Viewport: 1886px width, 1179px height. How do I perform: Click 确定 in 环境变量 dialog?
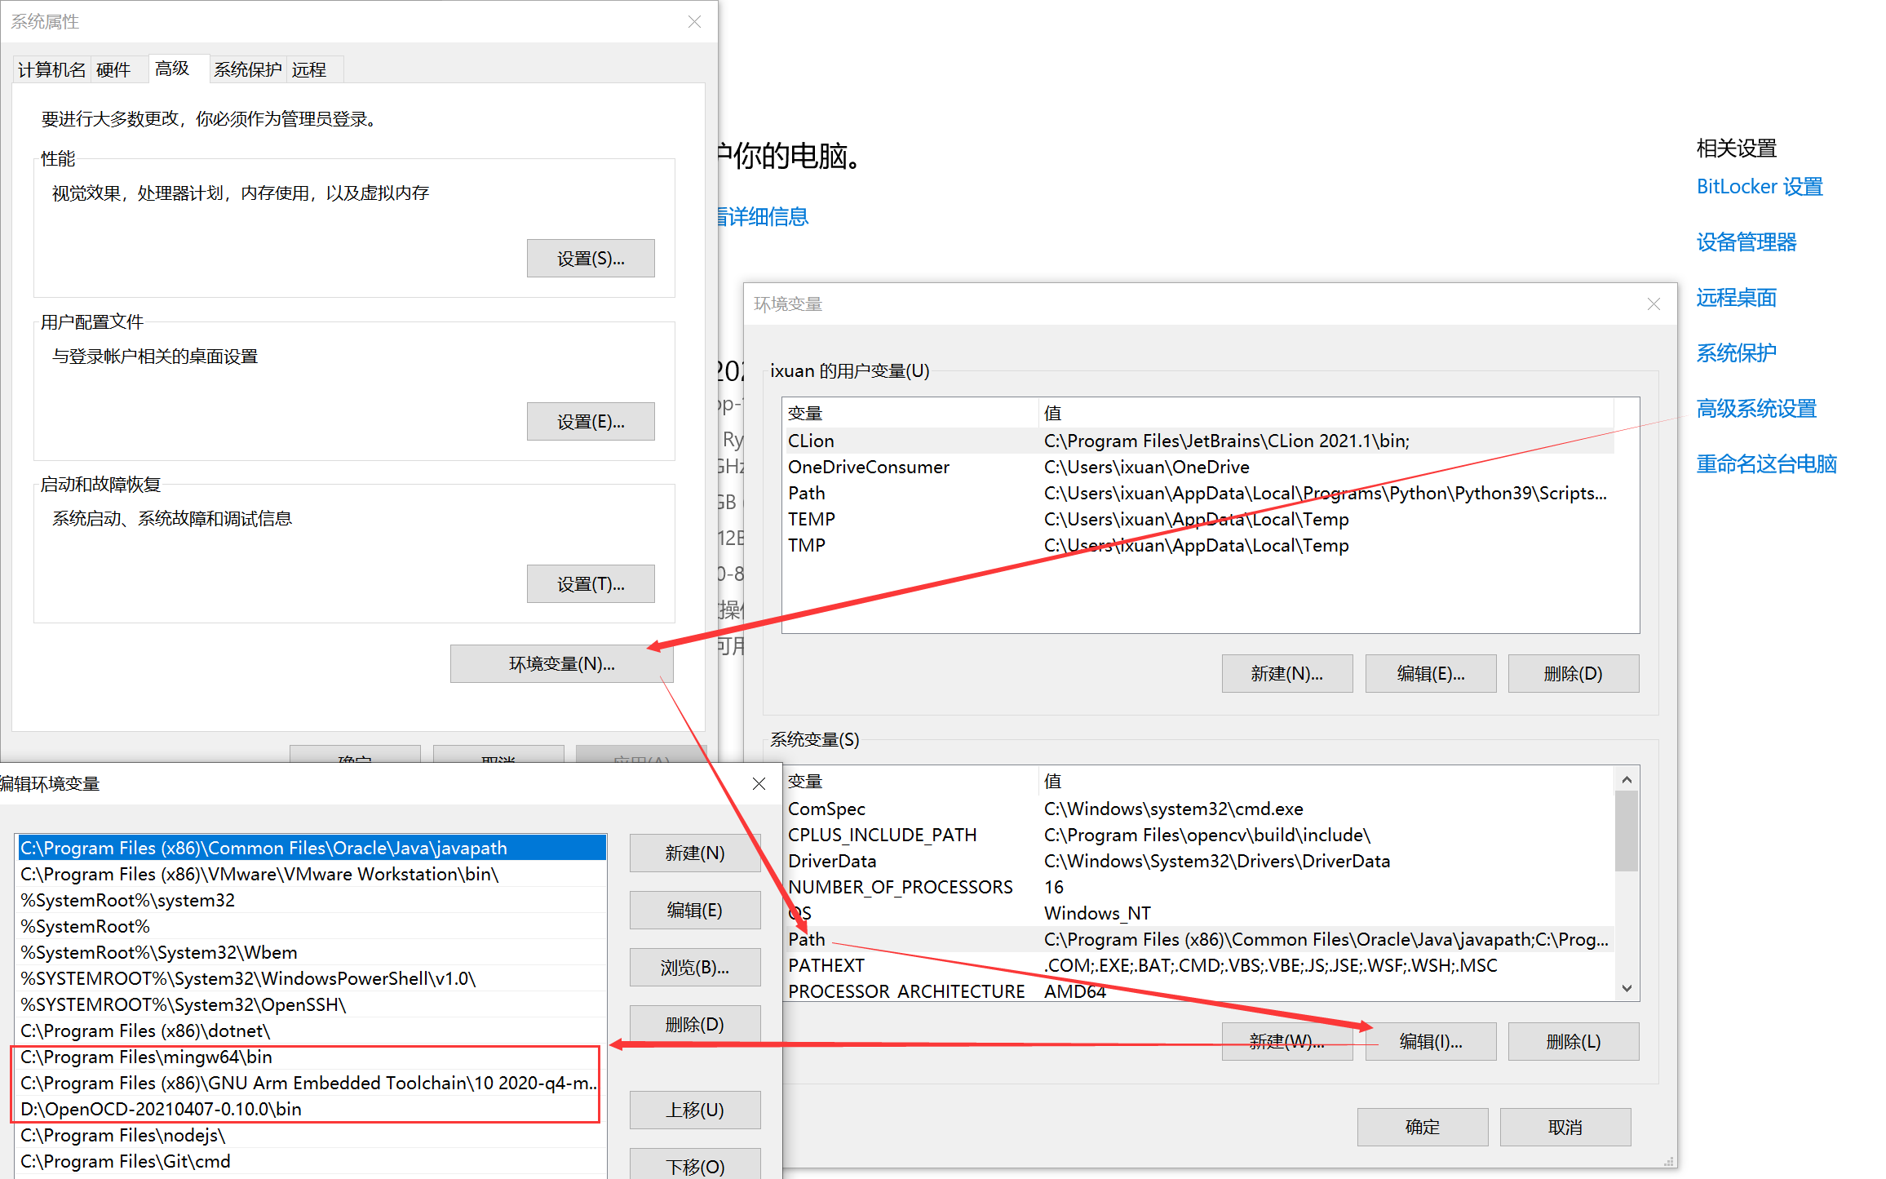tap(1422, 1127)
